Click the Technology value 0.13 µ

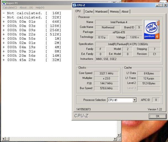pyautogui.click(x=102, y=37)
